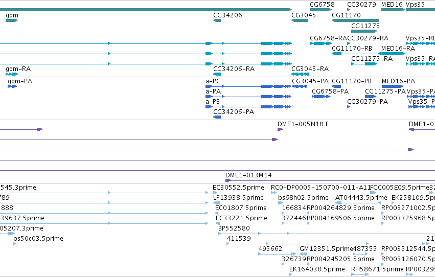Open protein label CG3045-PA

pos(310,81)
